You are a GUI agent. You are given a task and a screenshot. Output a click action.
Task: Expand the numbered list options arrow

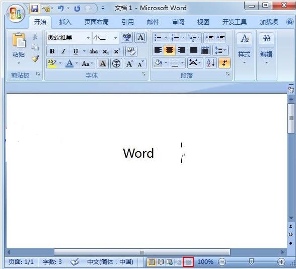coord(183,38)
